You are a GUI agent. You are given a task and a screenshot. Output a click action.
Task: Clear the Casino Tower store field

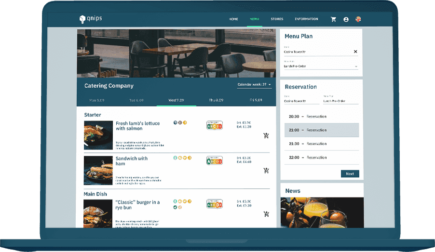(355, 52)
